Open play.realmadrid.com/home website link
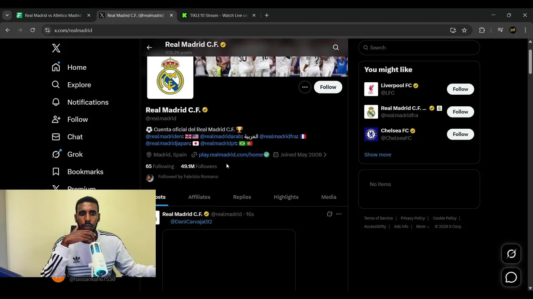 tap(231, 154)
